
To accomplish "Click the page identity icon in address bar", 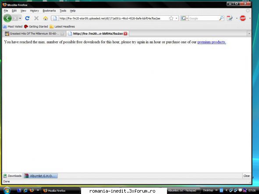I will click(55, 18).
